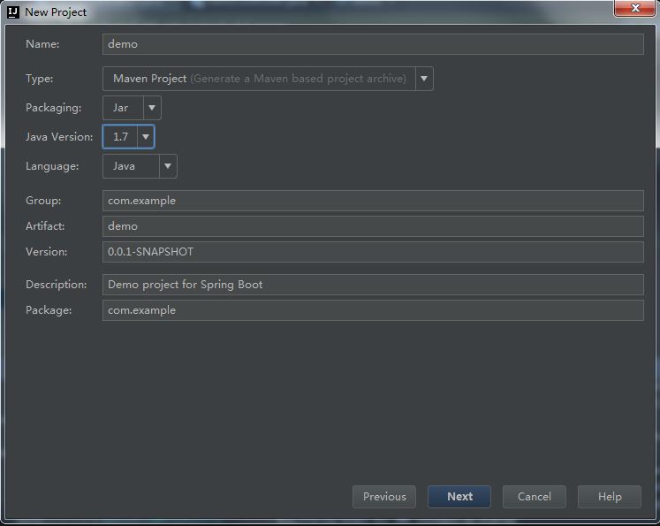Click the IntelliJ IDEA logo icon in title bar

tap(13, 12)
